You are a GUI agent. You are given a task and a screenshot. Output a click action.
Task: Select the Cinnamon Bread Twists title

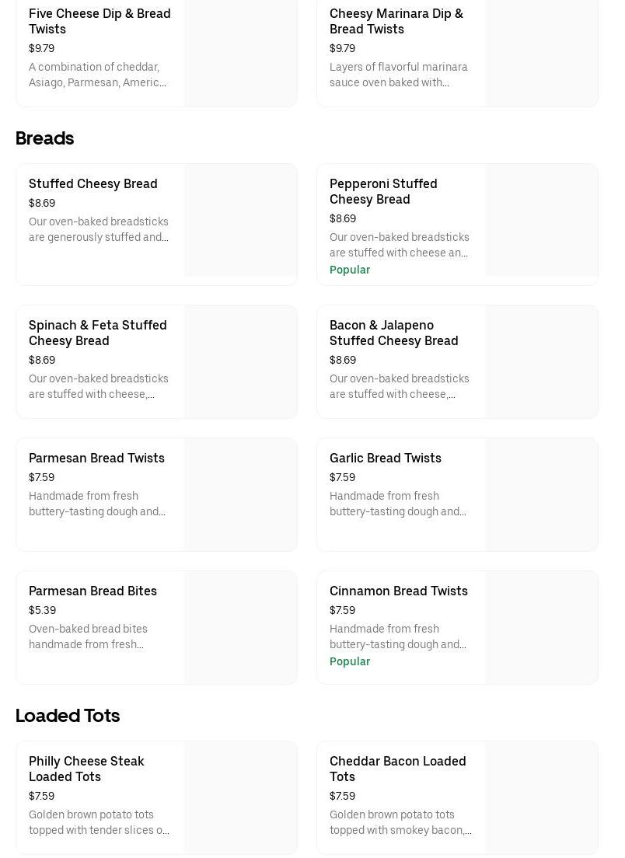pyautogui.click(x=399, y=591)
